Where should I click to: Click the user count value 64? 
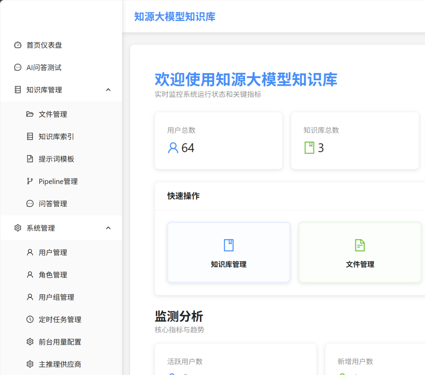188,148
